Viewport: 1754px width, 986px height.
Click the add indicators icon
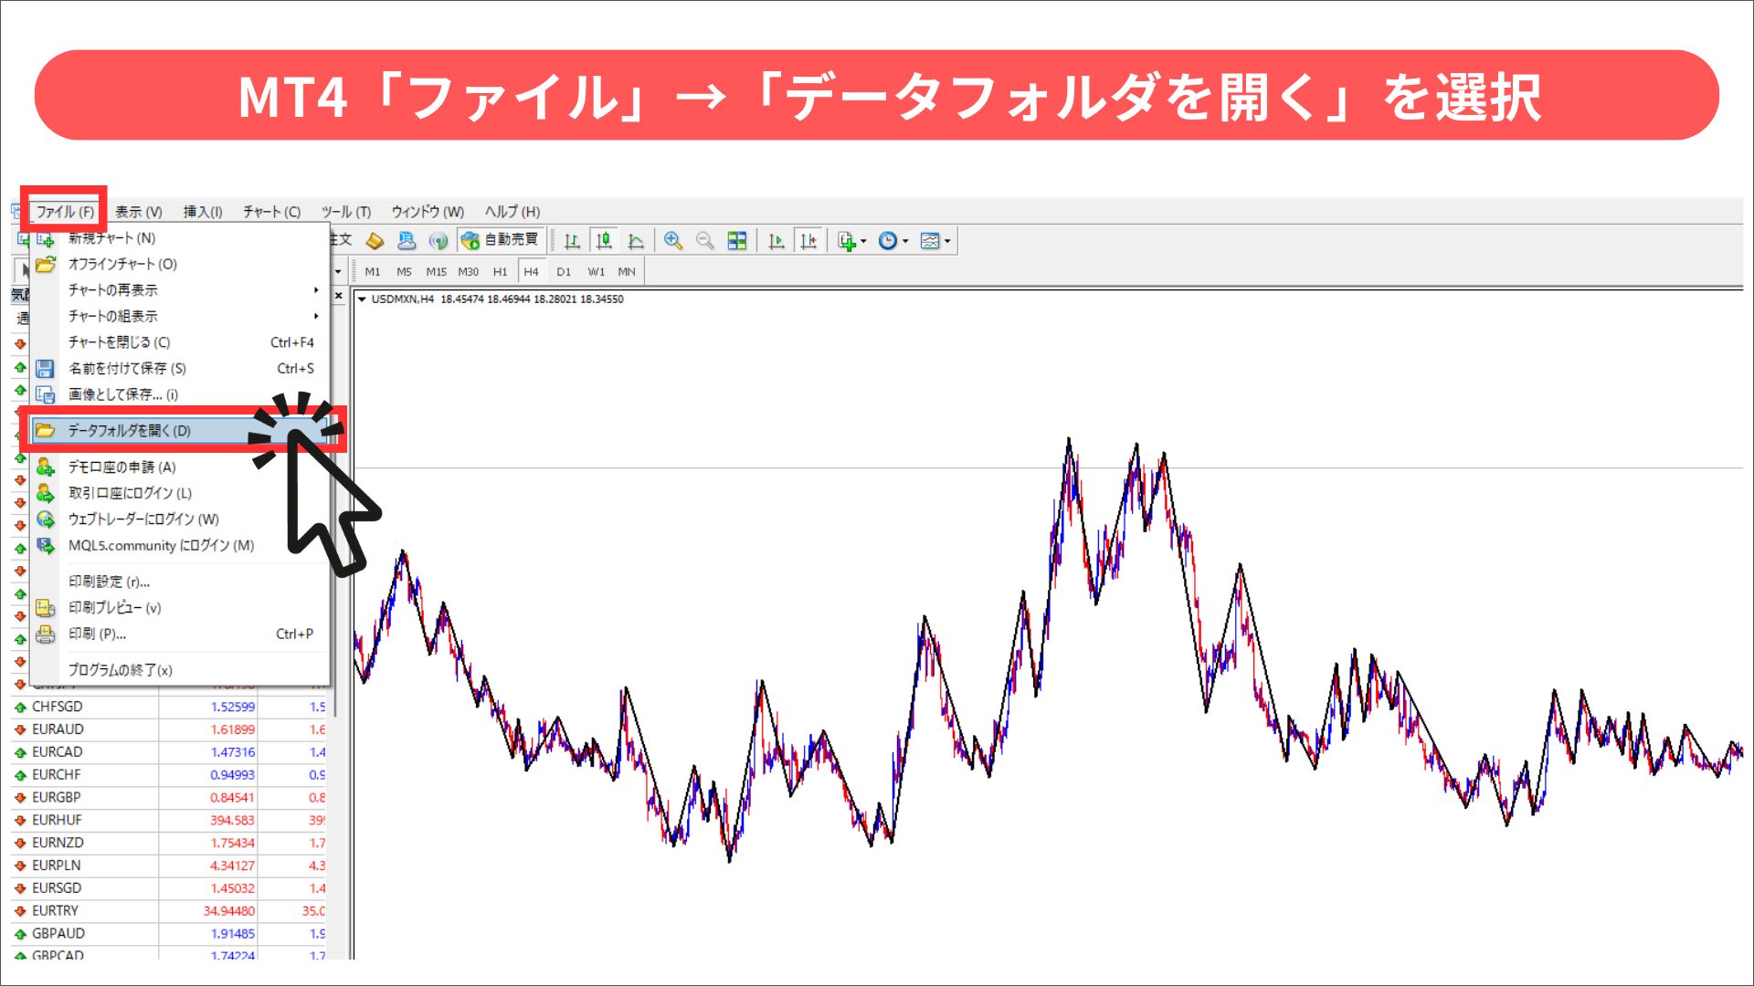click(x=847, y=241)
